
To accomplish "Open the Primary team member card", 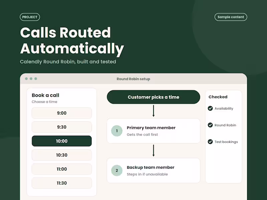I will pos(154,131).
